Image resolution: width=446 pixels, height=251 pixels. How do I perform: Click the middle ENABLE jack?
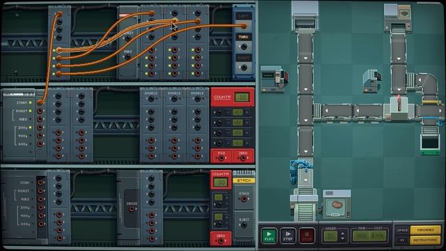point(174,99)
